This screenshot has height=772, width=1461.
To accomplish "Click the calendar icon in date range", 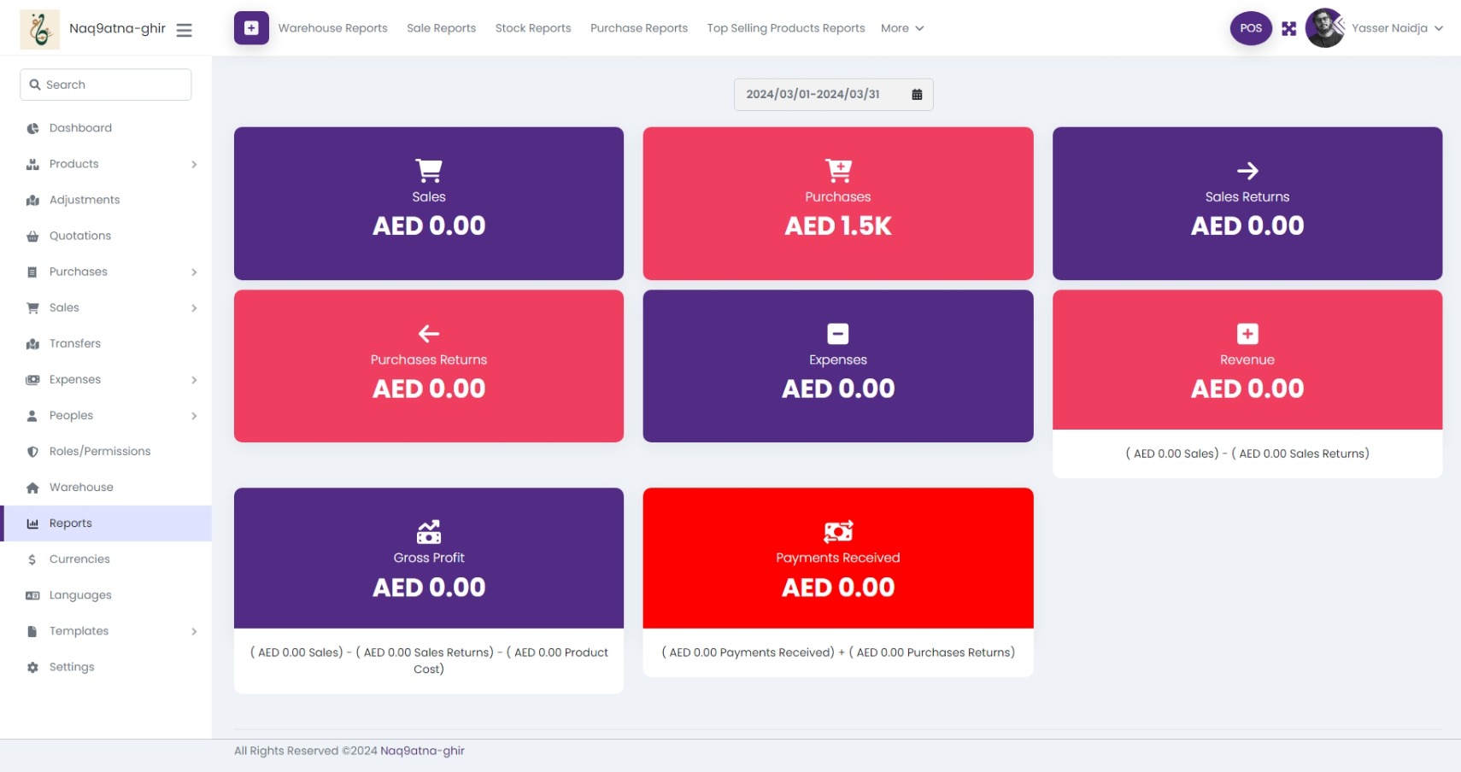I will 917,95.
